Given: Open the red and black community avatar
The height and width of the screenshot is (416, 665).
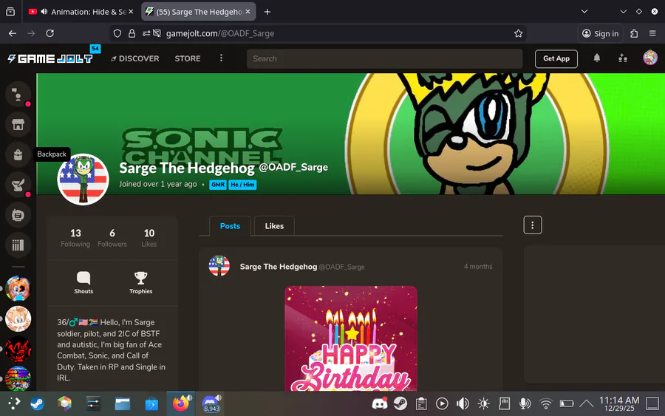Looking at the screenshot, I should [x=18, y=349].
